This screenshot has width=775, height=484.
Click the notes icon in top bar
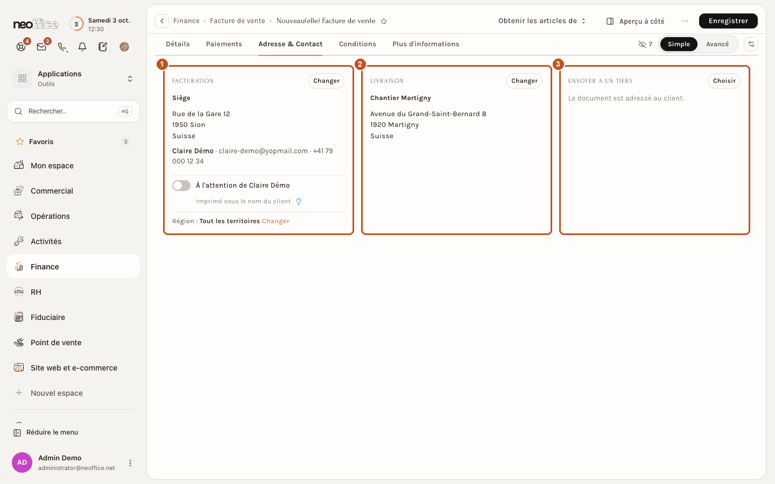103,47
